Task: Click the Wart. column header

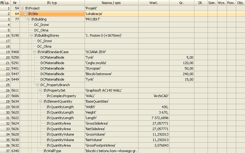Action: point(154,3)
